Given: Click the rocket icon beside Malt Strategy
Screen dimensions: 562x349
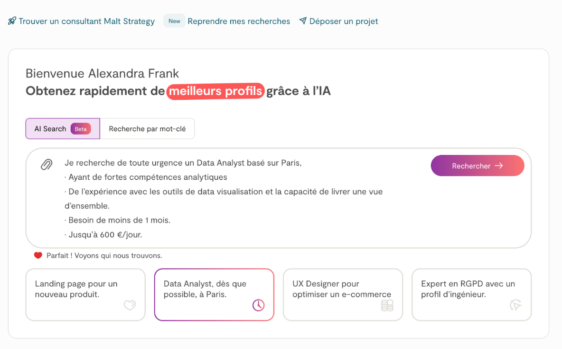Looking at the screenshot, I should [x=12, y=21].
